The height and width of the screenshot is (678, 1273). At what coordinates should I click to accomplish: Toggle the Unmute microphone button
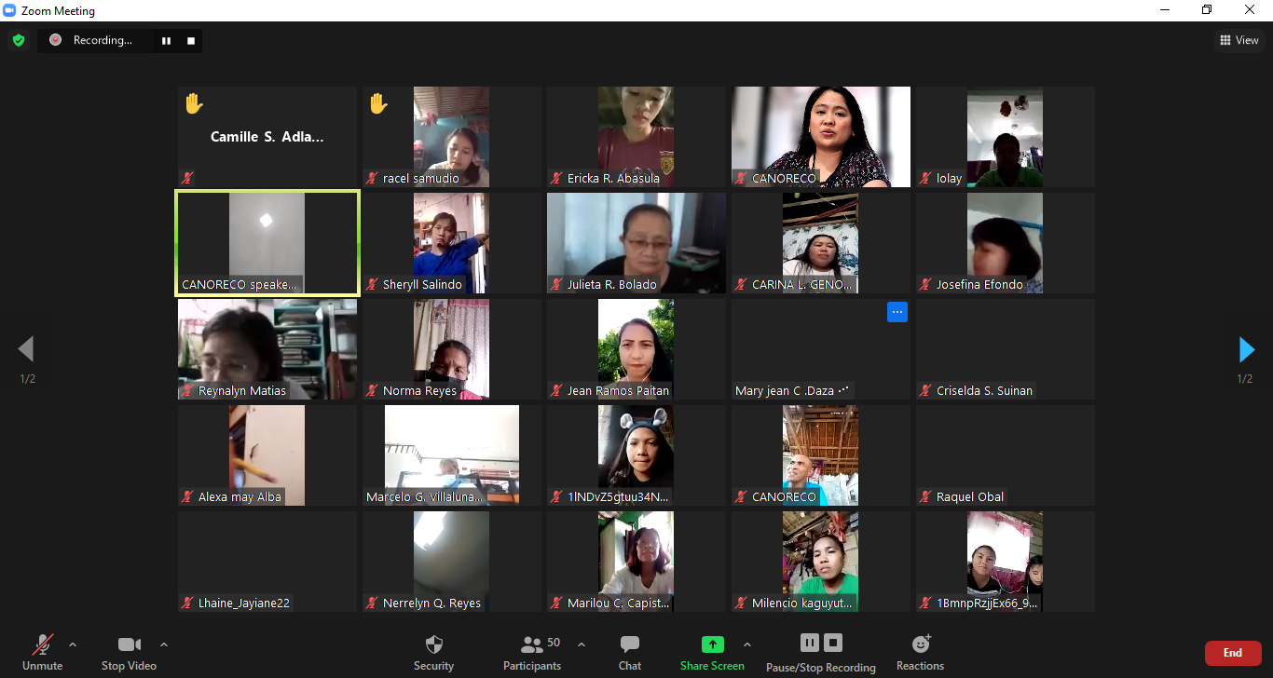coord(43,652)
